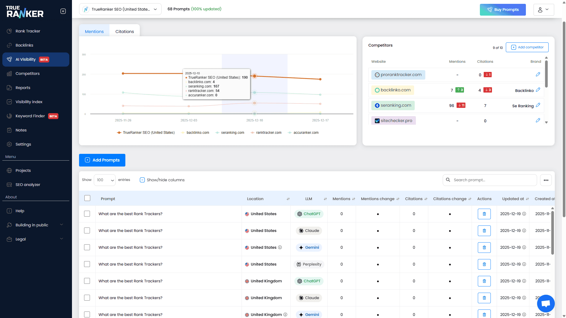Switch to the Citations tab
This screenshot has width=566, height=318.
tap(124, 32)
